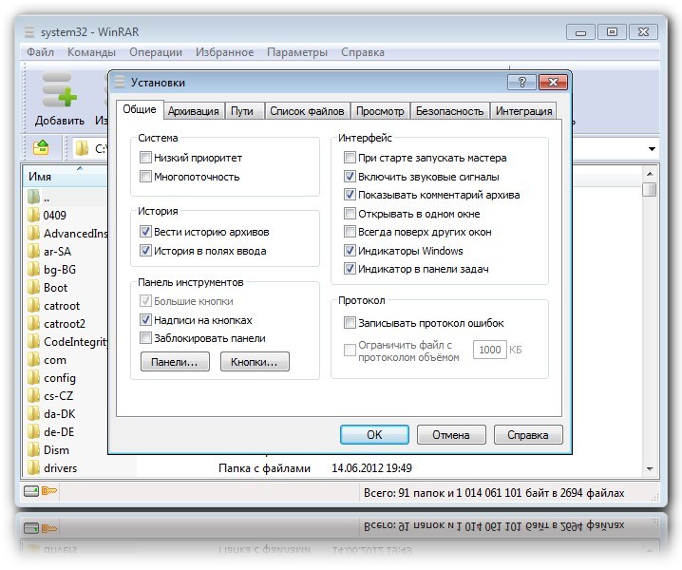Click the folder icon beside Boot

tap(33, 288)
